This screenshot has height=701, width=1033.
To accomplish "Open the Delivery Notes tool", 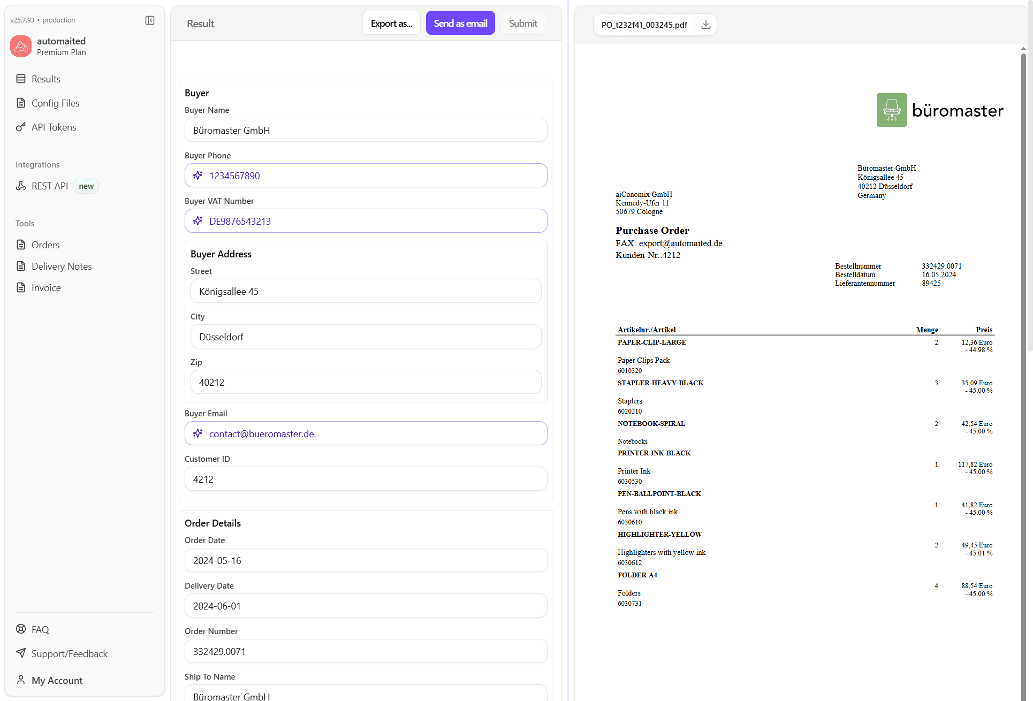I will tap(61, 266).
